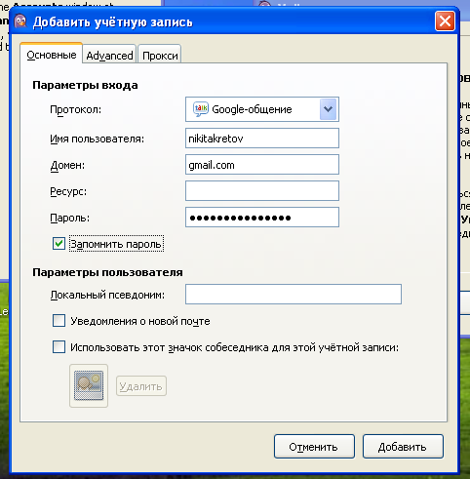
Task: Click the Удалить icon button
Action: point(141,386)
